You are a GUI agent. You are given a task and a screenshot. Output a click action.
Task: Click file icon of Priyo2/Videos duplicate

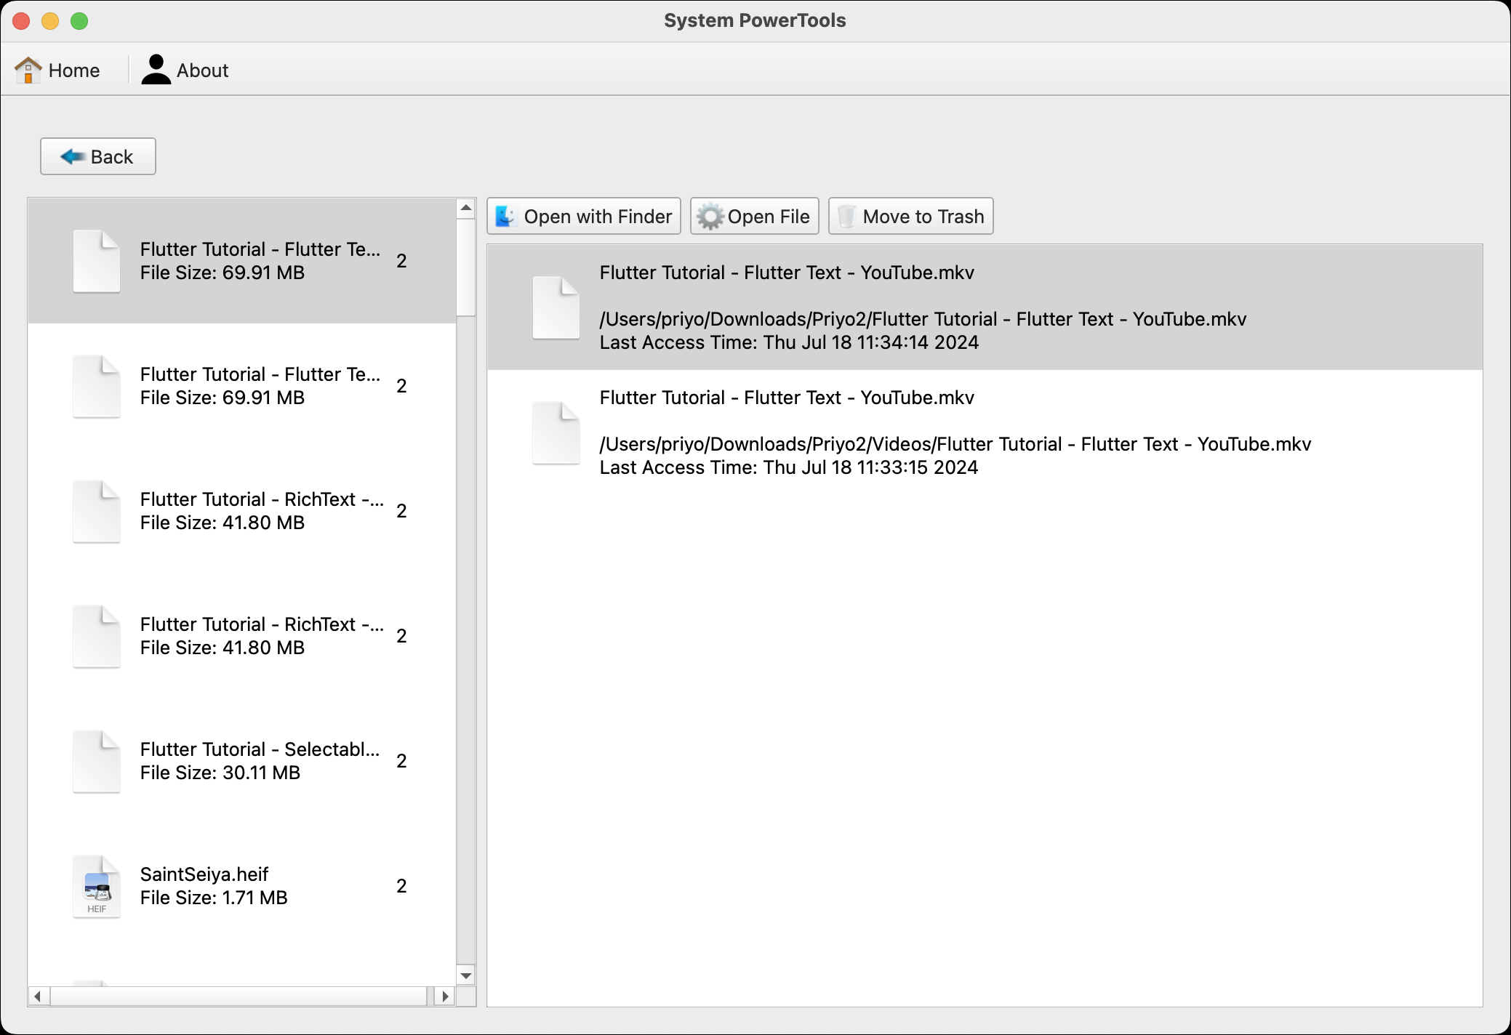point(556,433)
